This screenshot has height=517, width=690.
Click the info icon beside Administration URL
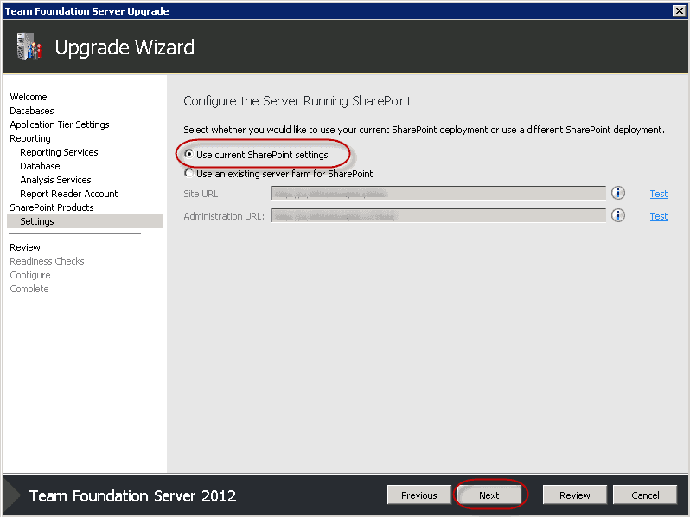[x=617, y=216]
